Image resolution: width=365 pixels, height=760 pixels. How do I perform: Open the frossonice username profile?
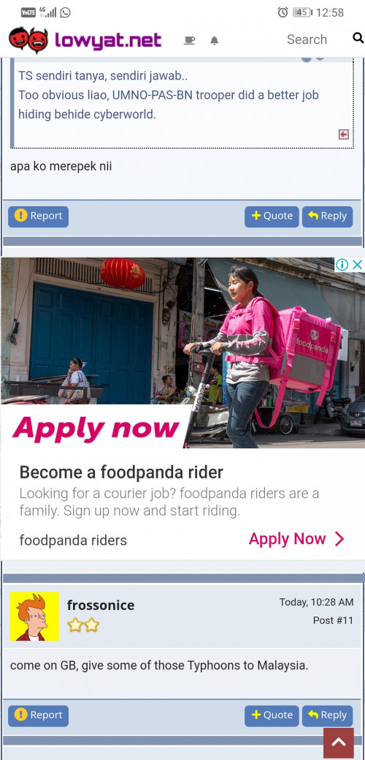point(101,606)
